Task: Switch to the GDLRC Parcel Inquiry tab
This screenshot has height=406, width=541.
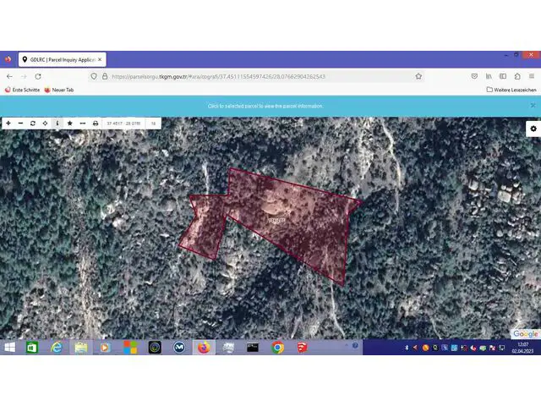Action: pyautogui.click(x=59, y=60)
